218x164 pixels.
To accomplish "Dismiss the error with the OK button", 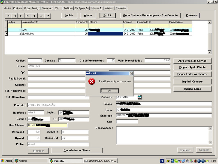I will (110, 91).
